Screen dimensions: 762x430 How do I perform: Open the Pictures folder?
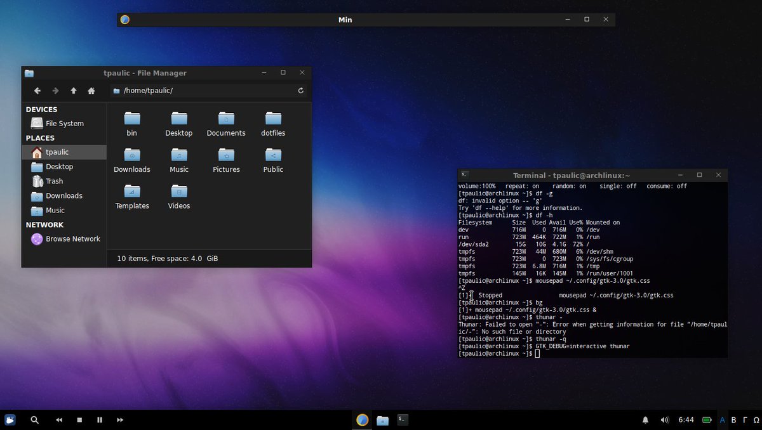[x=226, y=160]
